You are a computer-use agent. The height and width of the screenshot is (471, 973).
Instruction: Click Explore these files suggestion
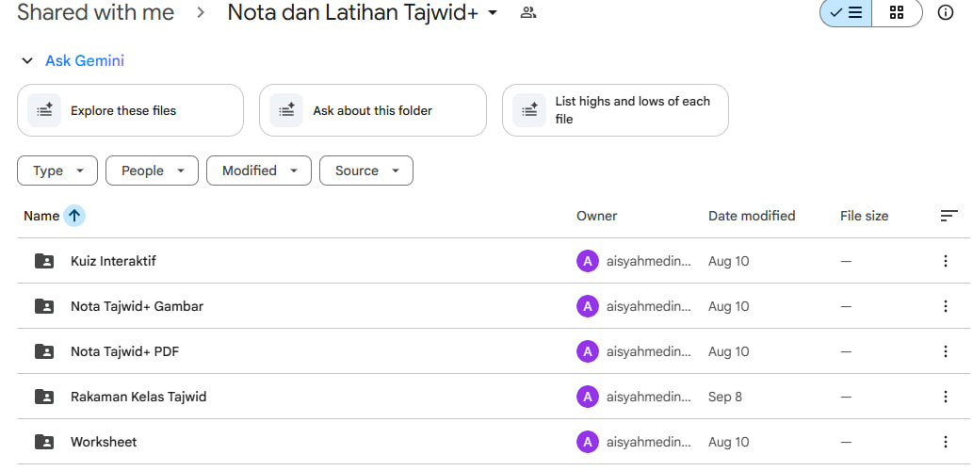click(130, 110)
